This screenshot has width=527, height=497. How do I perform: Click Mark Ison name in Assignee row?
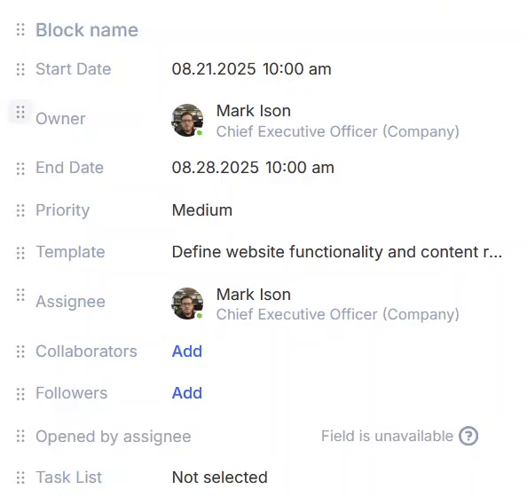(254, 295)
